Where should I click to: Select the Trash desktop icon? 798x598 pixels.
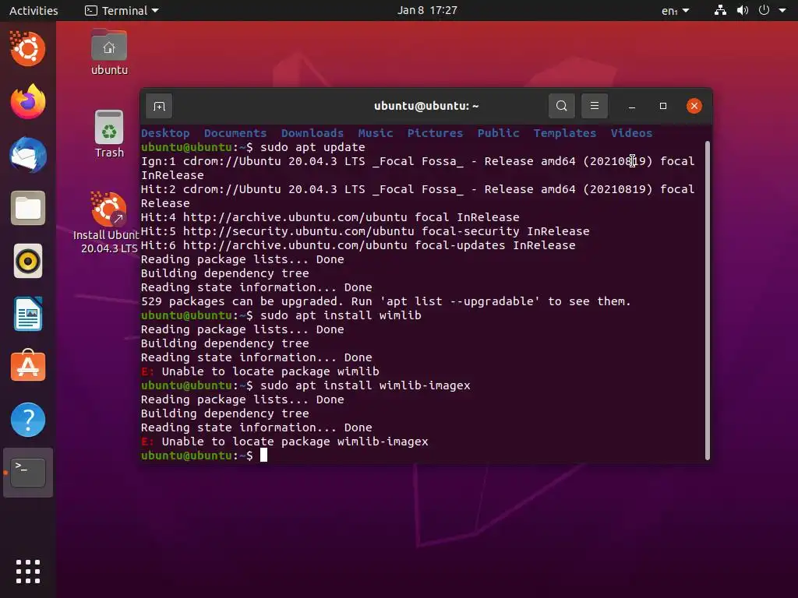click(x=109, y=135)
